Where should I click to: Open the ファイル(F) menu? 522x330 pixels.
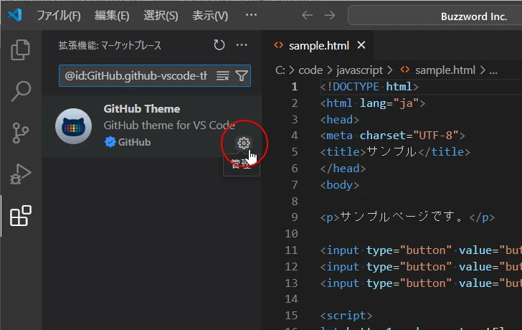point(58,15)
